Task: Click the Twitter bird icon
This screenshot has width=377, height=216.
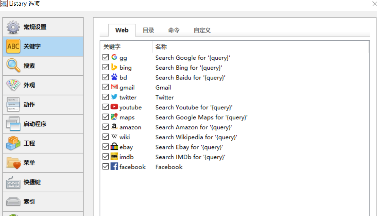Action: (x=114, y=97)
